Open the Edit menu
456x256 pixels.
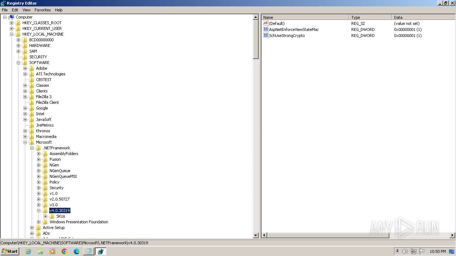(15, 10)
